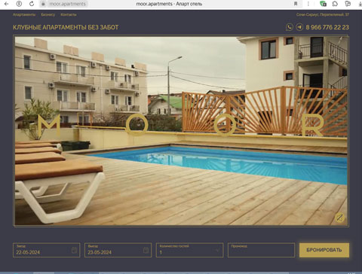Click the collections icon in browser toolbar
Viewport: 362px width, 274px height.
click(348, 4)
